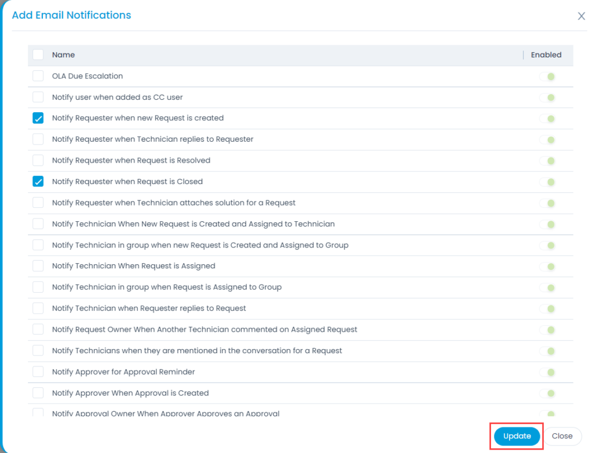This screenshot has width=595, height=453.
Task: Check Notify Requester when Request is Resolved
Action: tap(38, 160)
